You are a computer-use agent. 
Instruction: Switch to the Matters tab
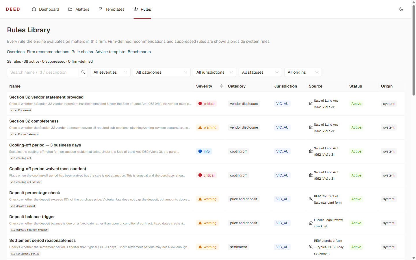coord(79,9)
